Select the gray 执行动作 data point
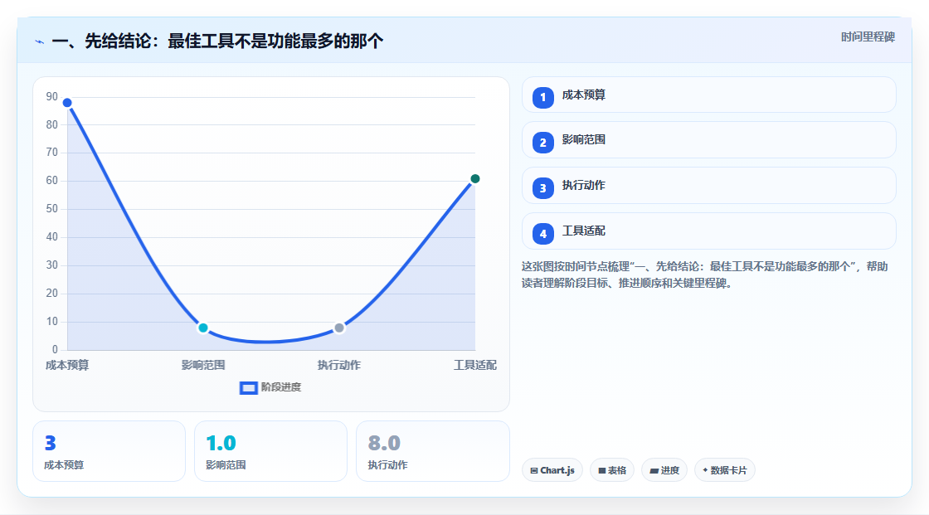Viewport: 929px width, 515px height. click(339, 328)
